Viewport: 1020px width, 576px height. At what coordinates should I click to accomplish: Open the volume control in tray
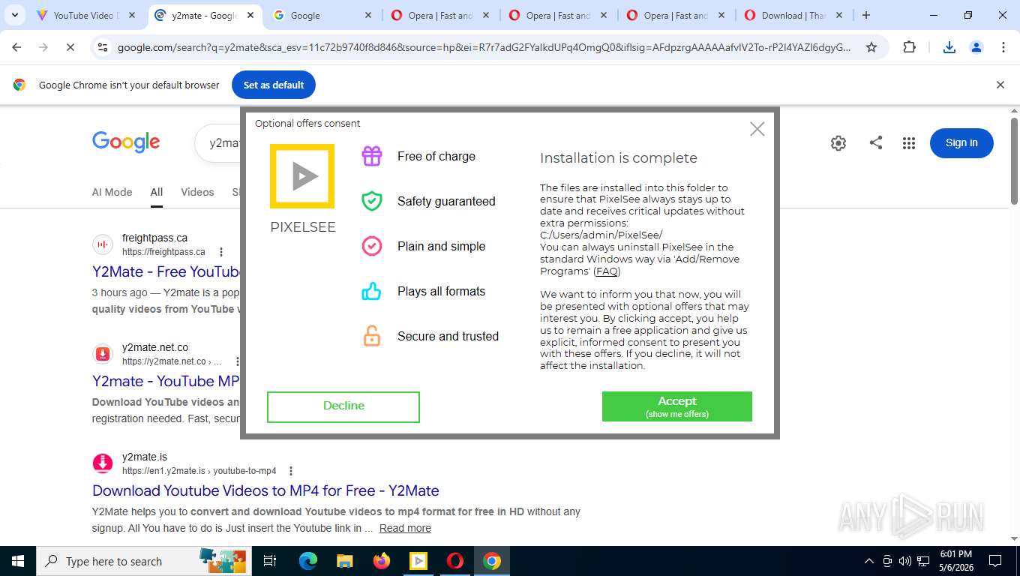coord(905,561)
